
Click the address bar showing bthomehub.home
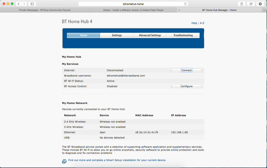coord(133,4)
